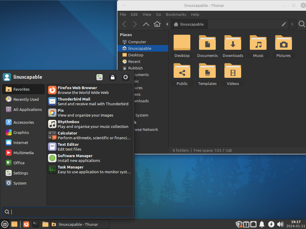Viewport: 306px width, 229px height.
Task: Click volume icon in system tray
Action: pos(280,224)
